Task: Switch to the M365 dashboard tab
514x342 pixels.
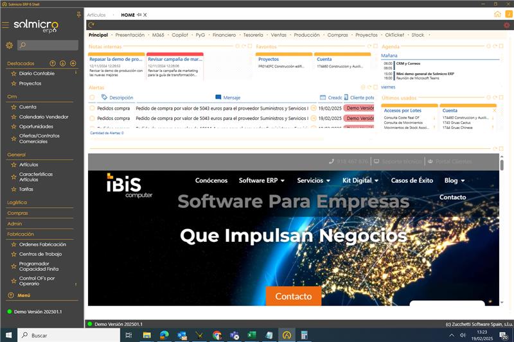Action: [x=158, y=35]
